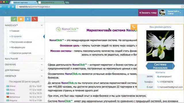Switch to the Кабинет партнера browser tab

(x=23, y=3)
